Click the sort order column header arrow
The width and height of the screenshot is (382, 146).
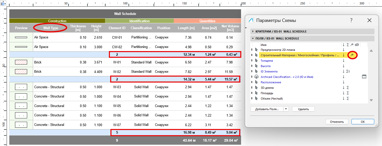click(x=344, y=45)
